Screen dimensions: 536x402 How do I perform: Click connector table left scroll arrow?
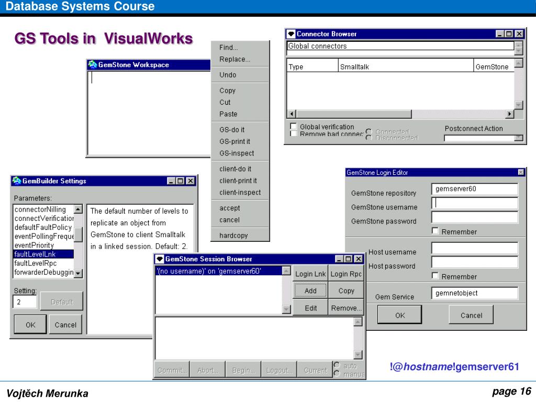(292, 114)
